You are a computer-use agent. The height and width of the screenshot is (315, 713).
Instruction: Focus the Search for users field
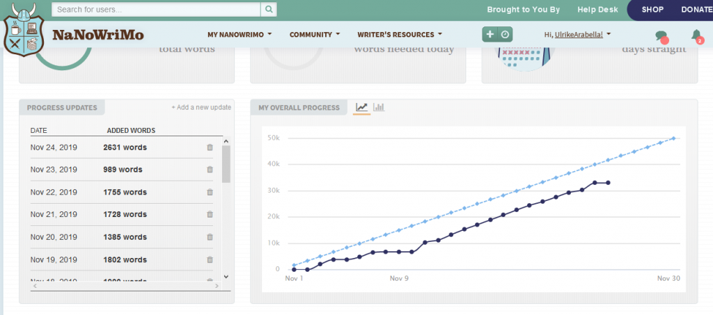(x=156, y=9)
